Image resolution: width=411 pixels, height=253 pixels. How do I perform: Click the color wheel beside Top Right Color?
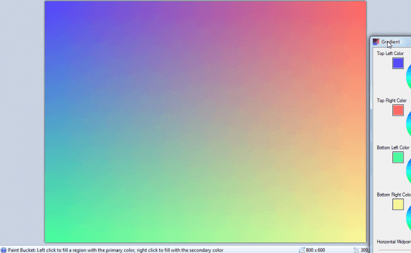pos(408,124)
